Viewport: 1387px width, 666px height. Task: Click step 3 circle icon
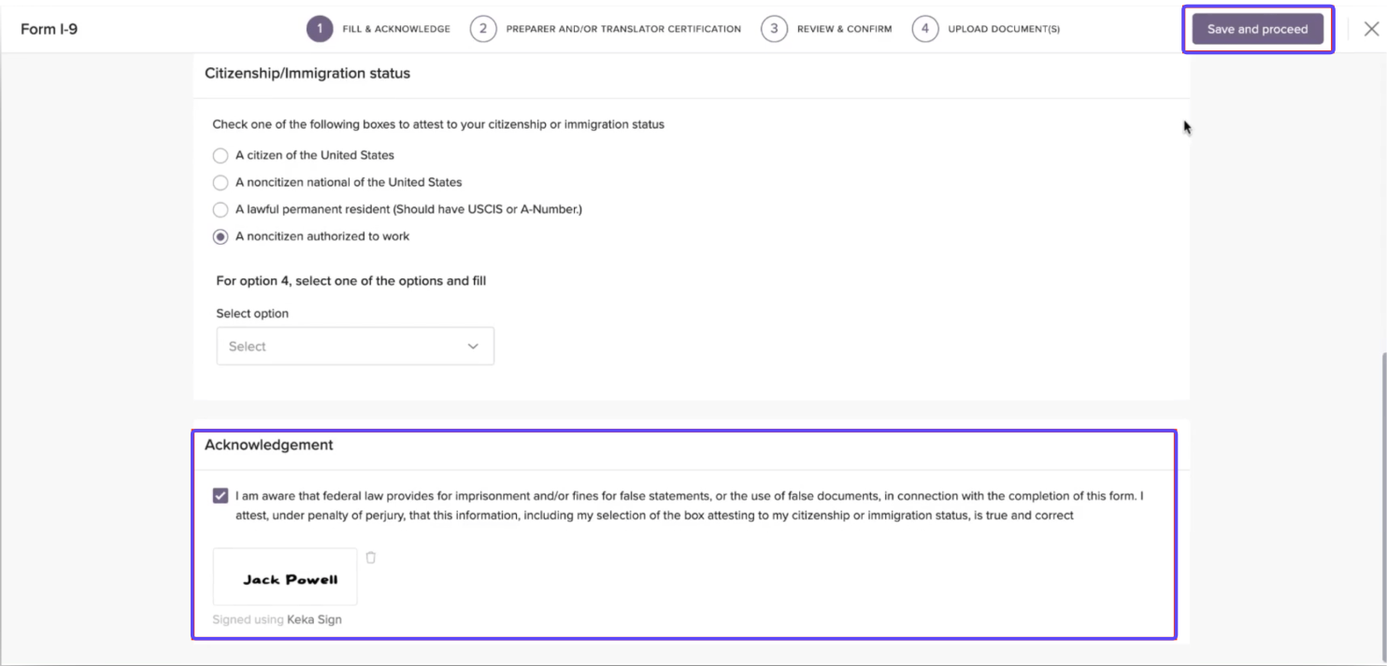click(x=774, y=29)
